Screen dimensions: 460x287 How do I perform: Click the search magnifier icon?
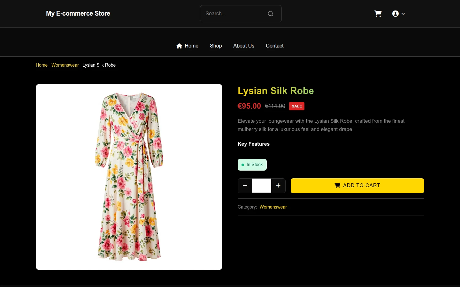pos(271,14)
